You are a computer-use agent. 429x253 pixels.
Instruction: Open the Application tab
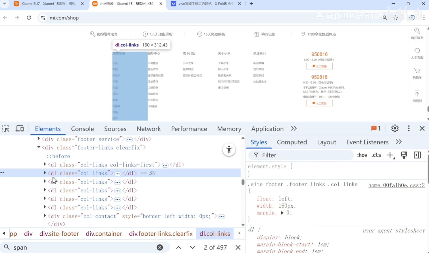(x=267, y=129)
